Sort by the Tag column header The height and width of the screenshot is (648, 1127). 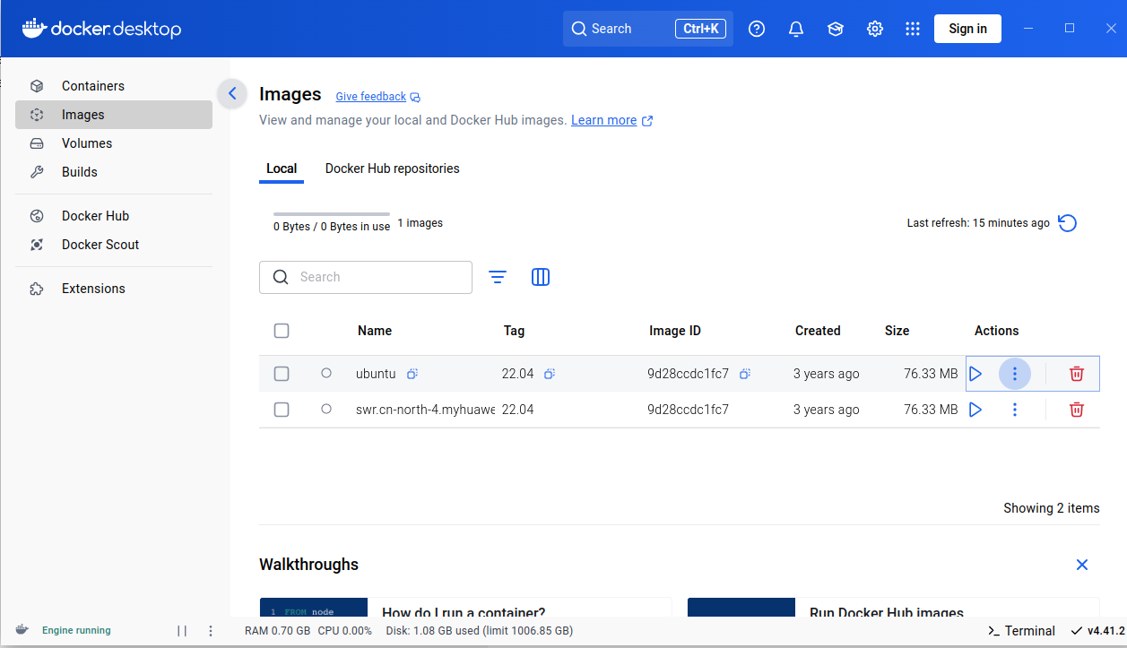coord(514,331)
